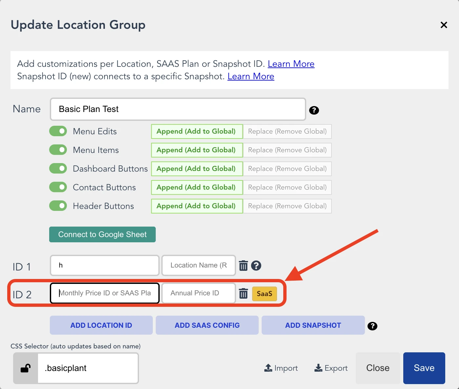Click the Export option
The image size is (459, 389).
tap(331, 368)
